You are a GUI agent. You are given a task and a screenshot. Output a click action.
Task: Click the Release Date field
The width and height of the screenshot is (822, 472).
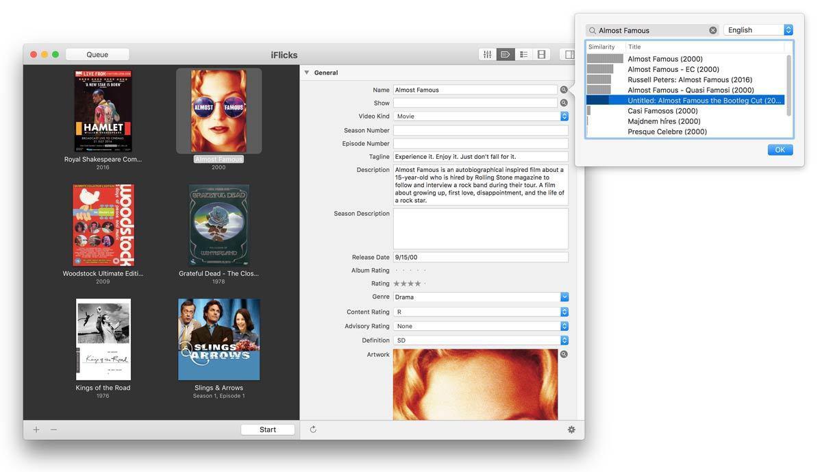[x=481, y=258]
